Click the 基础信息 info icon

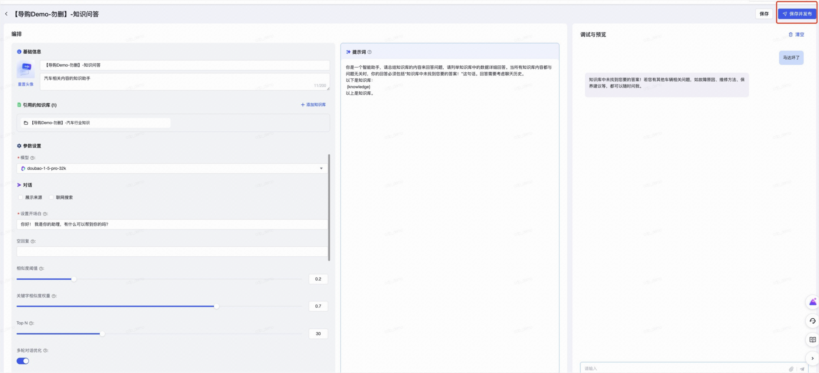(19, 52)
